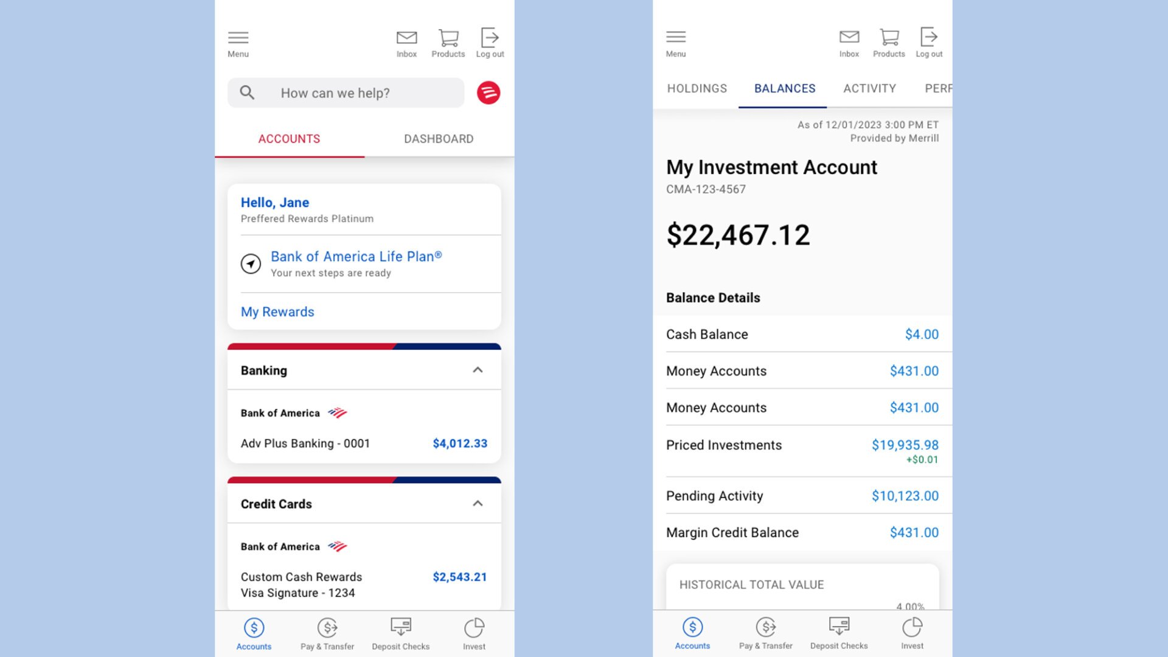View My Rewards link
Image resolution: width=1168 pixels, height=657 pixels.
coord(277,311)
